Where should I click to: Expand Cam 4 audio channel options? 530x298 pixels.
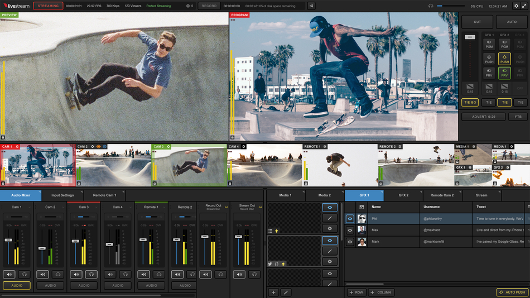129,207
